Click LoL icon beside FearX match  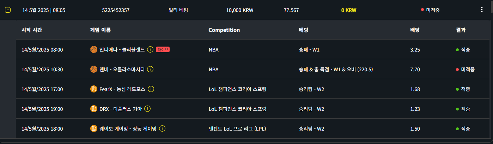pyautogui.click(x=94, y=89)
